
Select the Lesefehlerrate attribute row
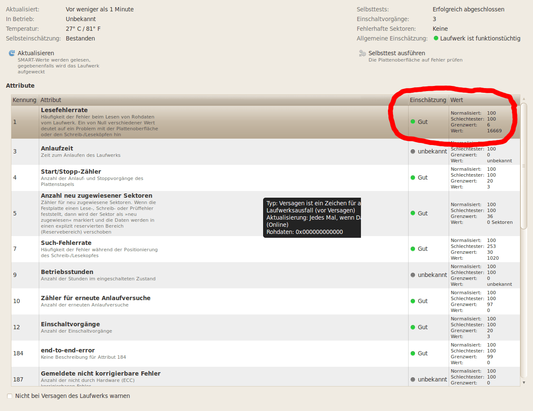pyautogui.click(x=266, y=122)
